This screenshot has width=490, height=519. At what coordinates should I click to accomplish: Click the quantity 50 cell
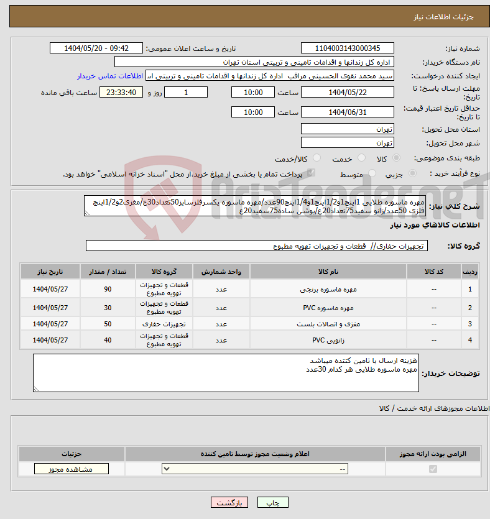click(108, 324)
